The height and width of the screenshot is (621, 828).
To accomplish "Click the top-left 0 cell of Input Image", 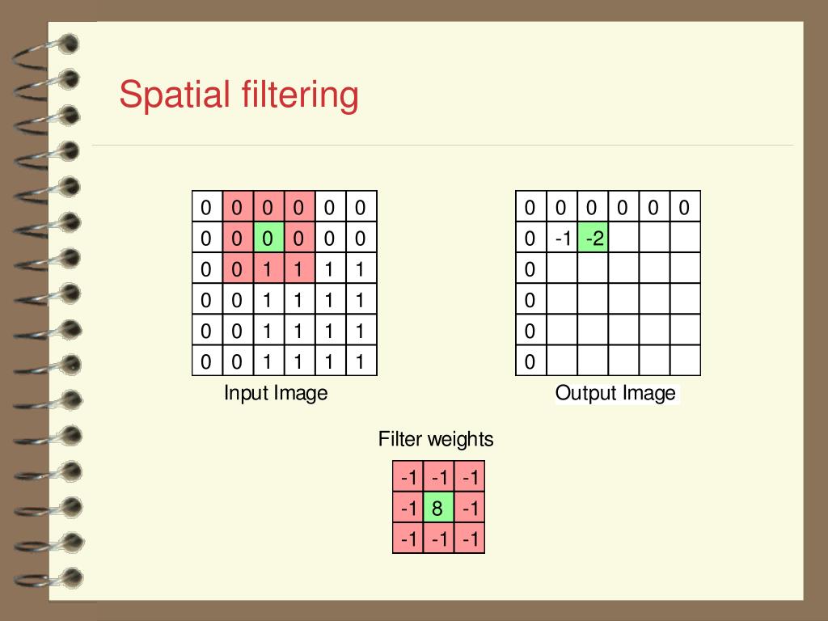I will point(207,206).
